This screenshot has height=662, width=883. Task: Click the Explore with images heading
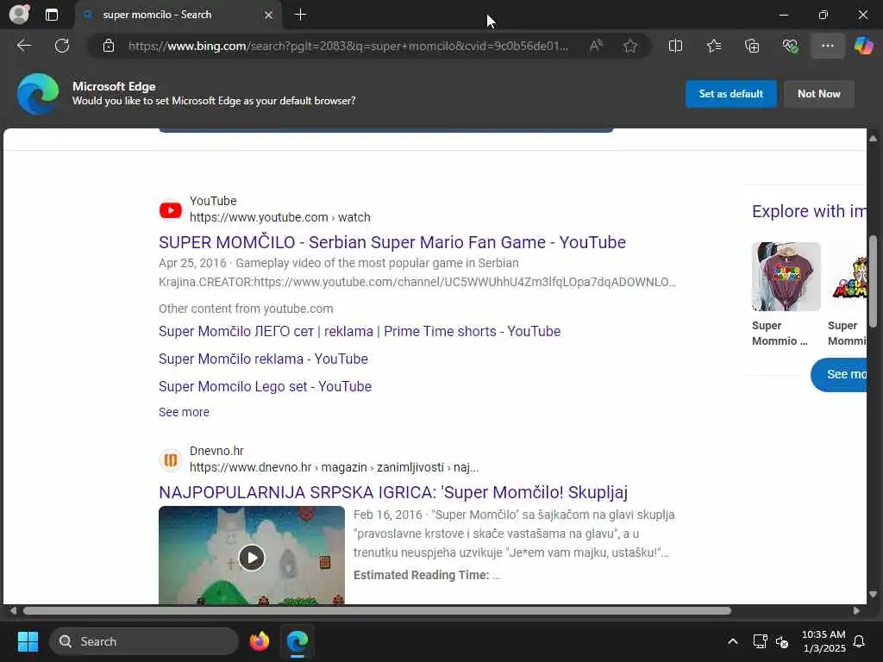pyautogui.click(x=809, y=211)
